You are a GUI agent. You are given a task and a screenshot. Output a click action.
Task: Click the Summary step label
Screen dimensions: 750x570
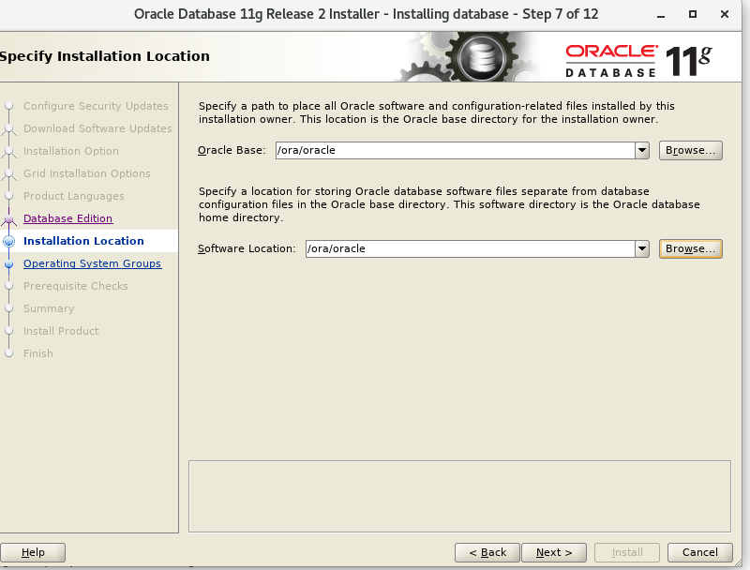click(49, 308)
